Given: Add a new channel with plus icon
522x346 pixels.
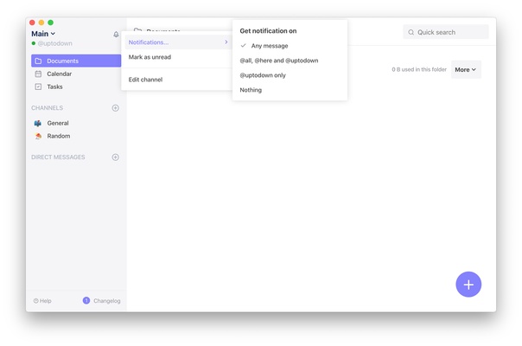Looking at the screenshot, I should click(x=116, y=108).
